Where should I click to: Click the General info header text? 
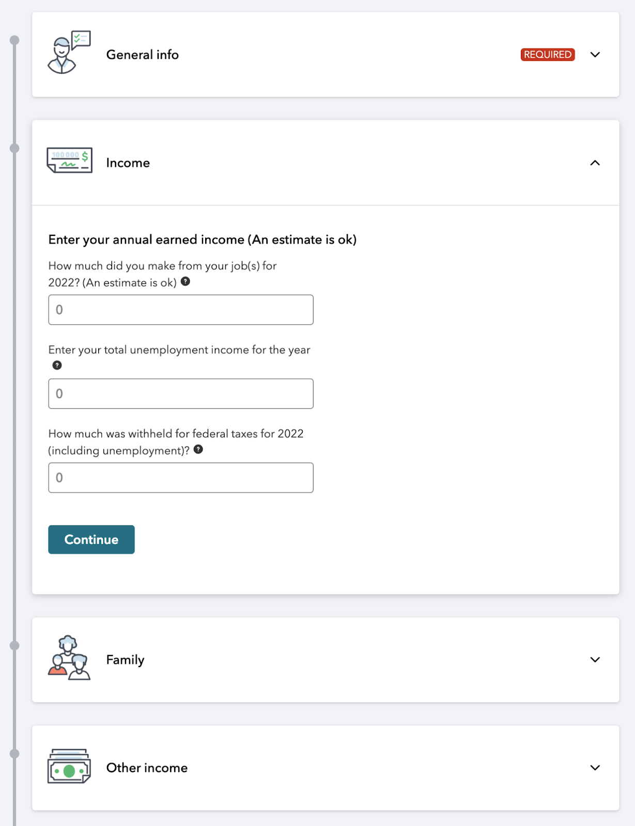point(142,55)
